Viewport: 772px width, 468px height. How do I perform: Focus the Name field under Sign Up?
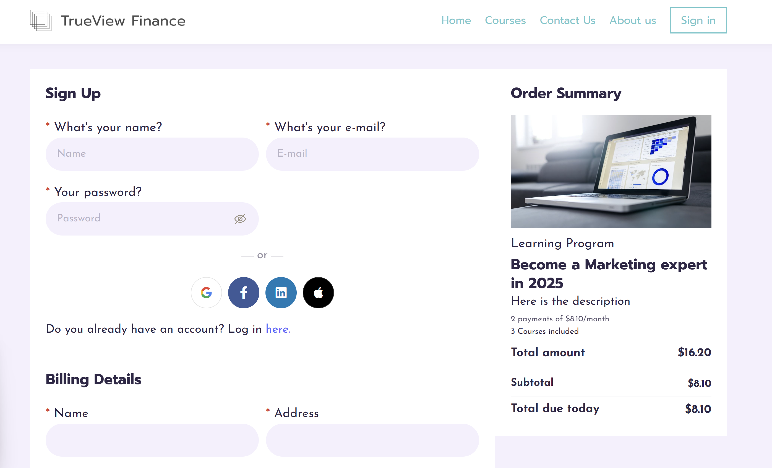coord(152,154)
